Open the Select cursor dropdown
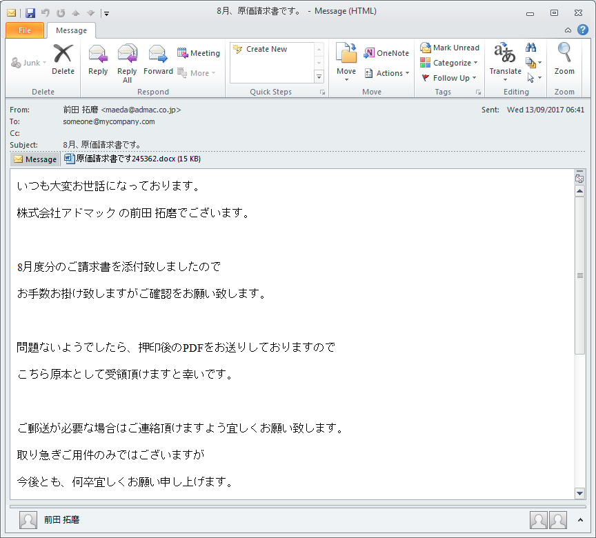Image resolution: width=596 pixels, height=538 pixels. (x=534, y=78)
